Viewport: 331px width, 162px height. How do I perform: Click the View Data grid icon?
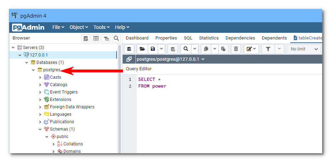coord(96,38)
